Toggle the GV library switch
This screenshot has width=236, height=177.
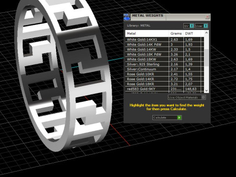189,26
